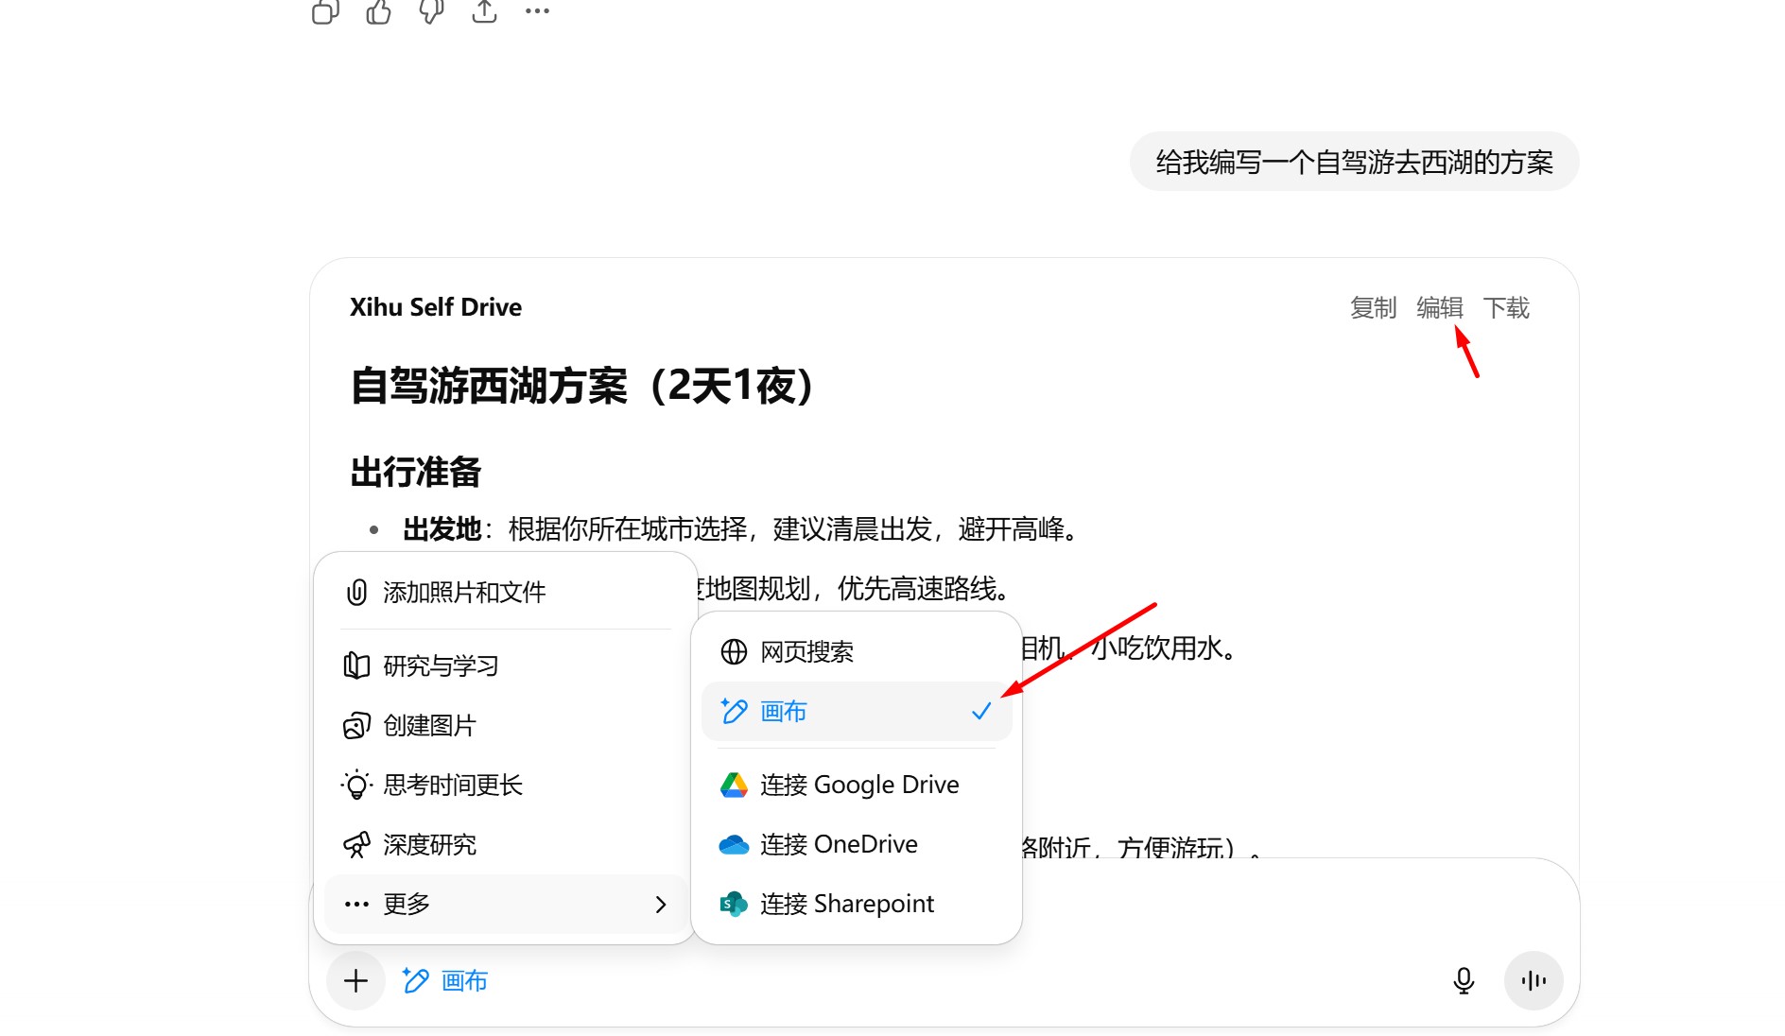The width and height of the screenshot is (1785, 1036).
Task: Click the heading 自驾游西湖方案（2天1夜）
Action: pyautogui.click(x=582, y=386)
